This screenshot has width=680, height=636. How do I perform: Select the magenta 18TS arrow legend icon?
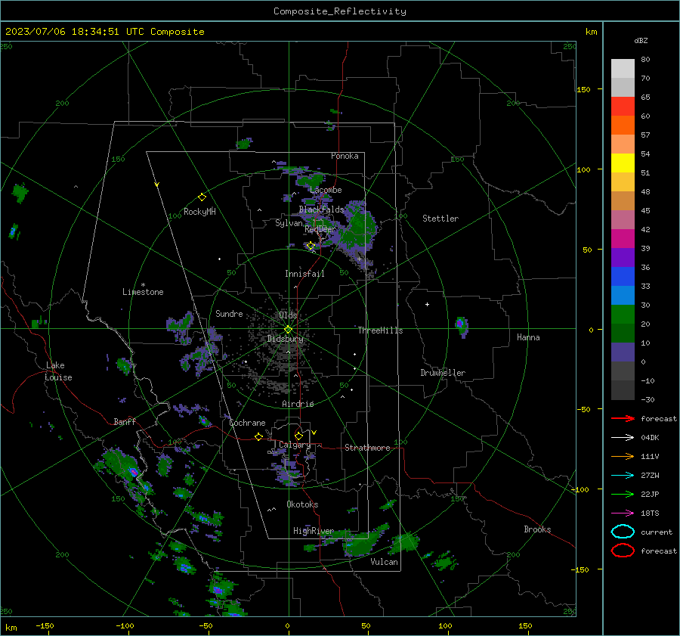pos(623,513)
